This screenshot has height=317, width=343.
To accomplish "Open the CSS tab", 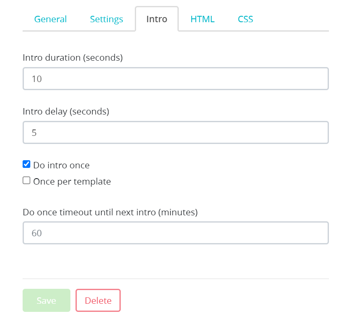I will click(x=245, y=19).
